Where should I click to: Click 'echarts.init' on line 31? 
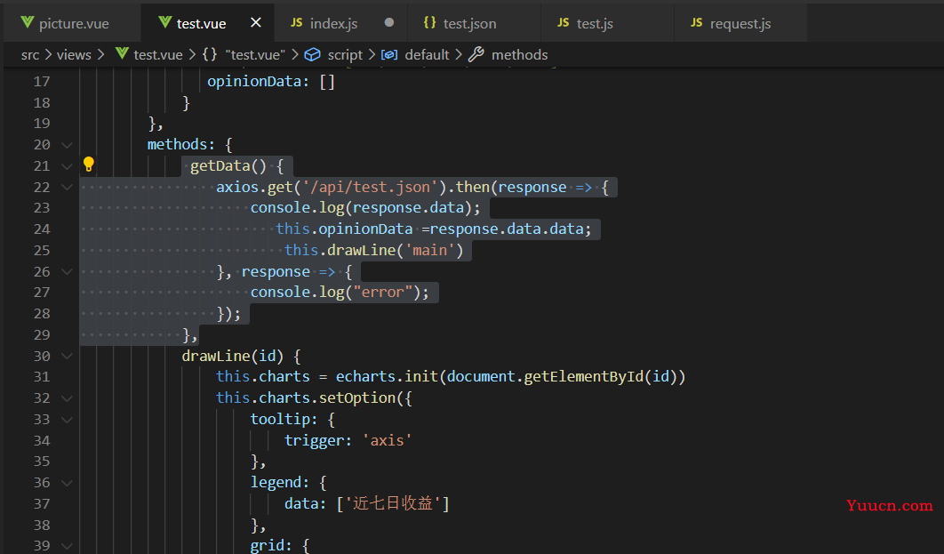tap(387, 376)
